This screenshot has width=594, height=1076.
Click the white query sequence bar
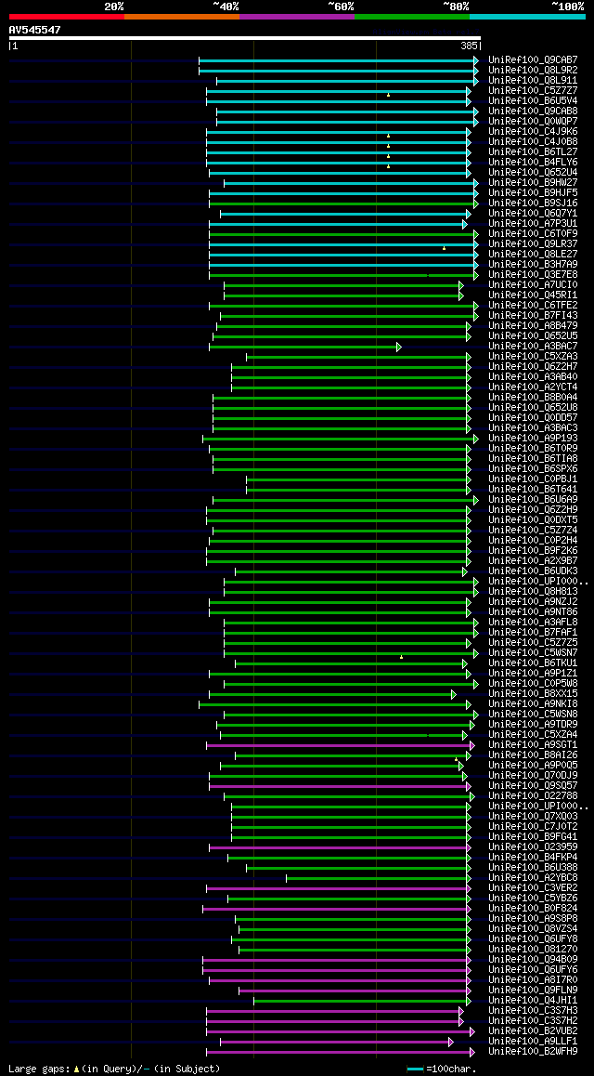tap(245, 38)
